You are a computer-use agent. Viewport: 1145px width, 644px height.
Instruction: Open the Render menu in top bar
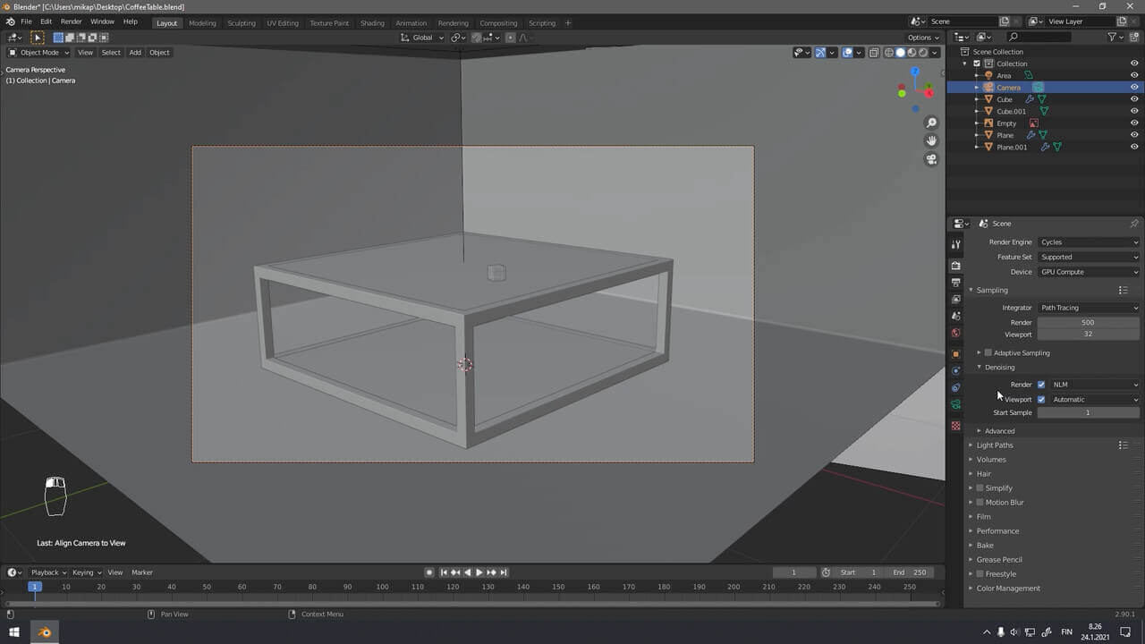pyautogui.click(x=72, y=21)
